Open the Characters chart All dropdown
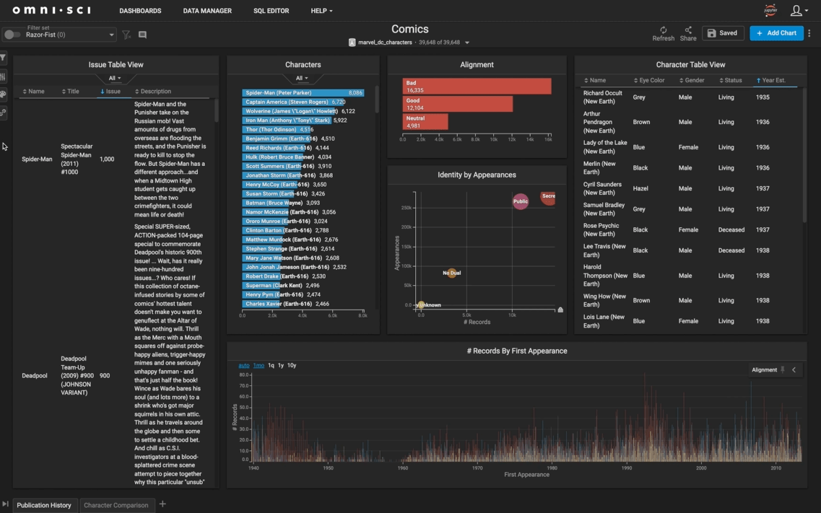 [x=302, y=78]
